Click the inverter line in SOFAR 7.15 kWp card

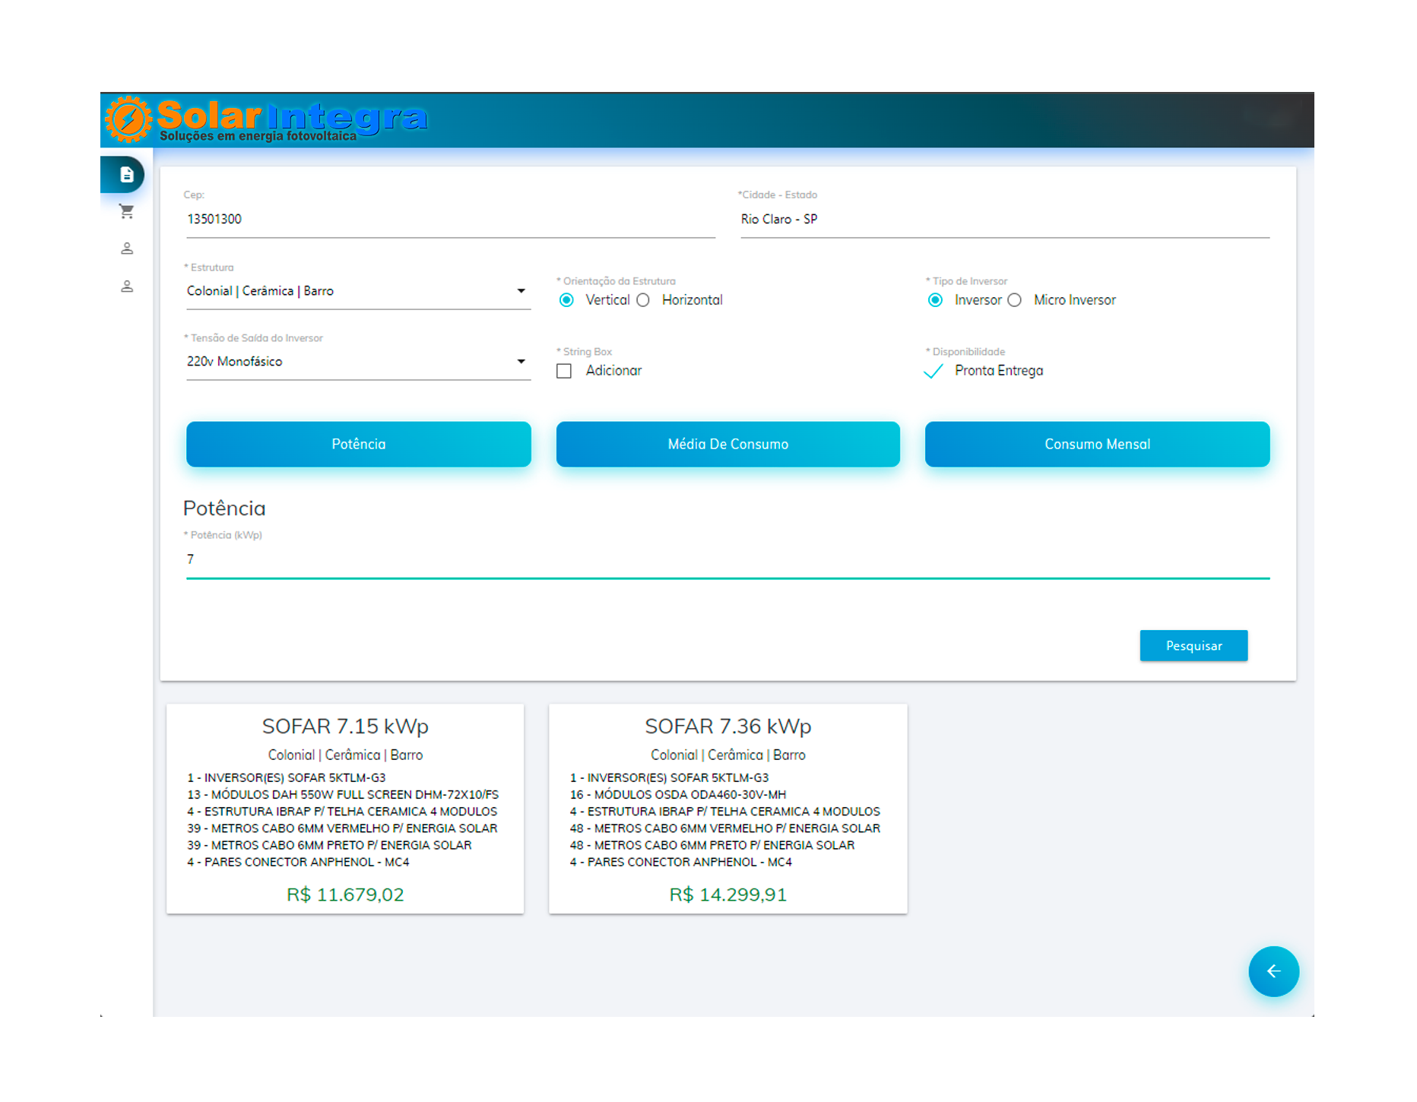click(287, 778)
